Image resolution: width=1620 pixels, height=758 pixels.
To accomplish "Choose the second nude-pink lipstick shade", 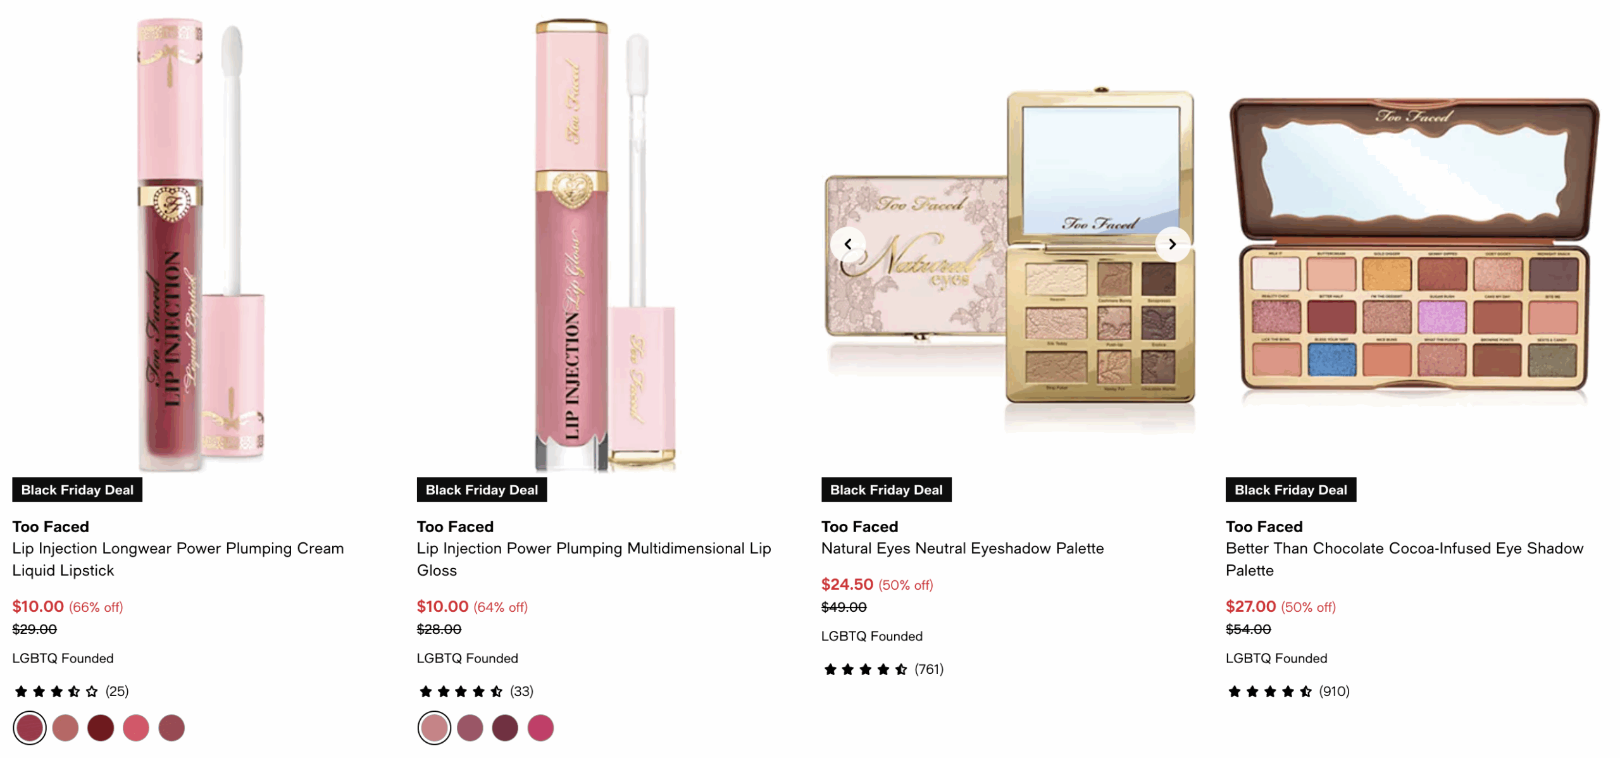I will click(x=65, y=727).
